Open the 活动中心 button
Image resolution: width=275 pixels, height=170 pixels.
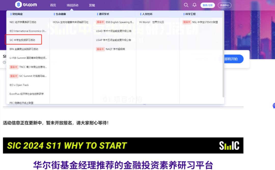[225, 5]
